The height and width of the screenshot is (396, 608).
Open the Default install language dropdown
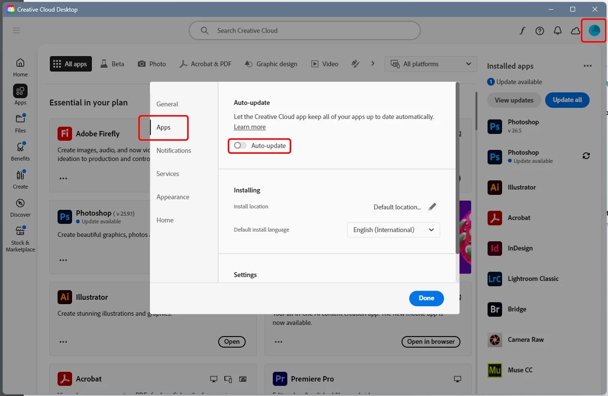(x=394, y=230)
